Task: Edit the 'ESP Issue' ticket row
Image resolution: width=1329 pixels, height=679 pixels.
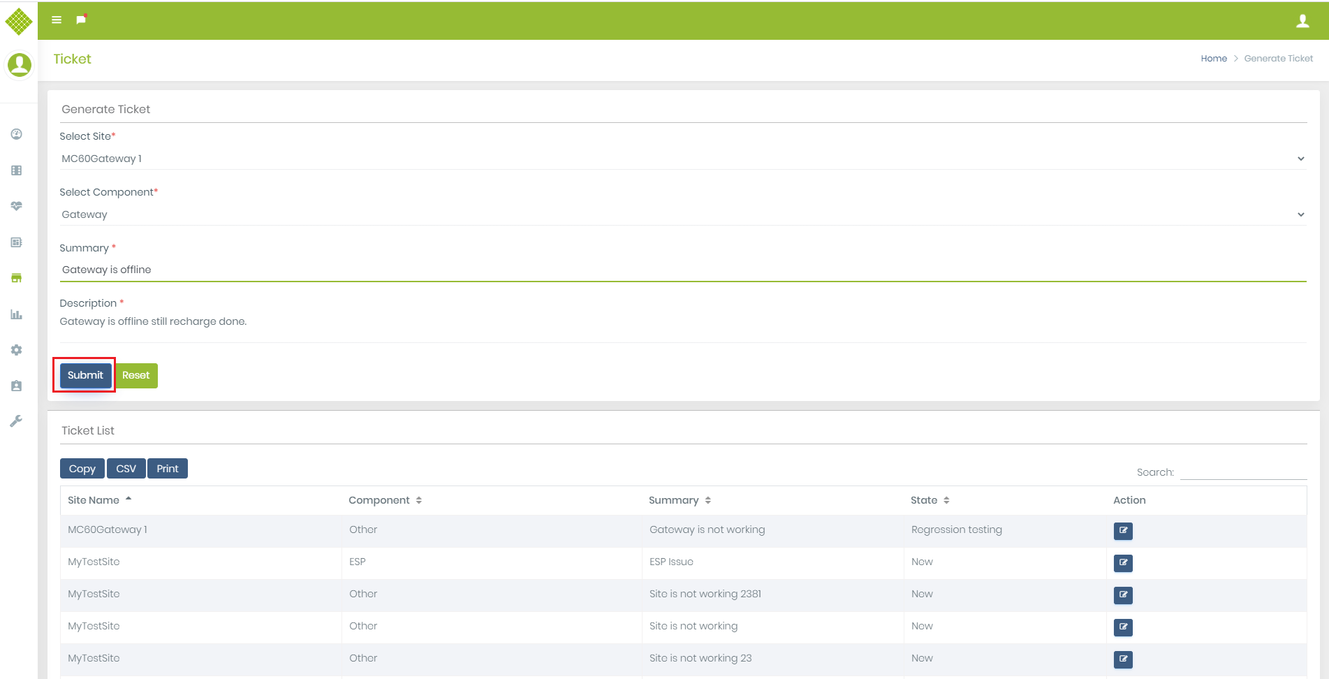Action: click(1123, 563)
